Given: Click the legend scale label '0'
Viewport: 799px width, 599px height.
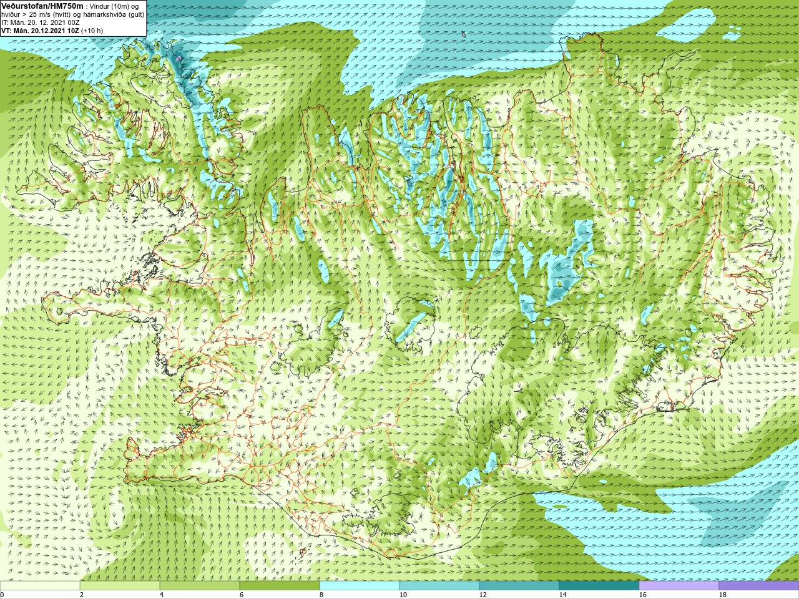Looking at the screenshot, I should (x=2, y=595).
